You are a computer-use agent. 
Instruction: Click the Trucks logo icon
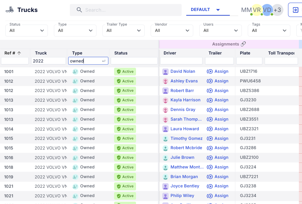coord(10,10)
